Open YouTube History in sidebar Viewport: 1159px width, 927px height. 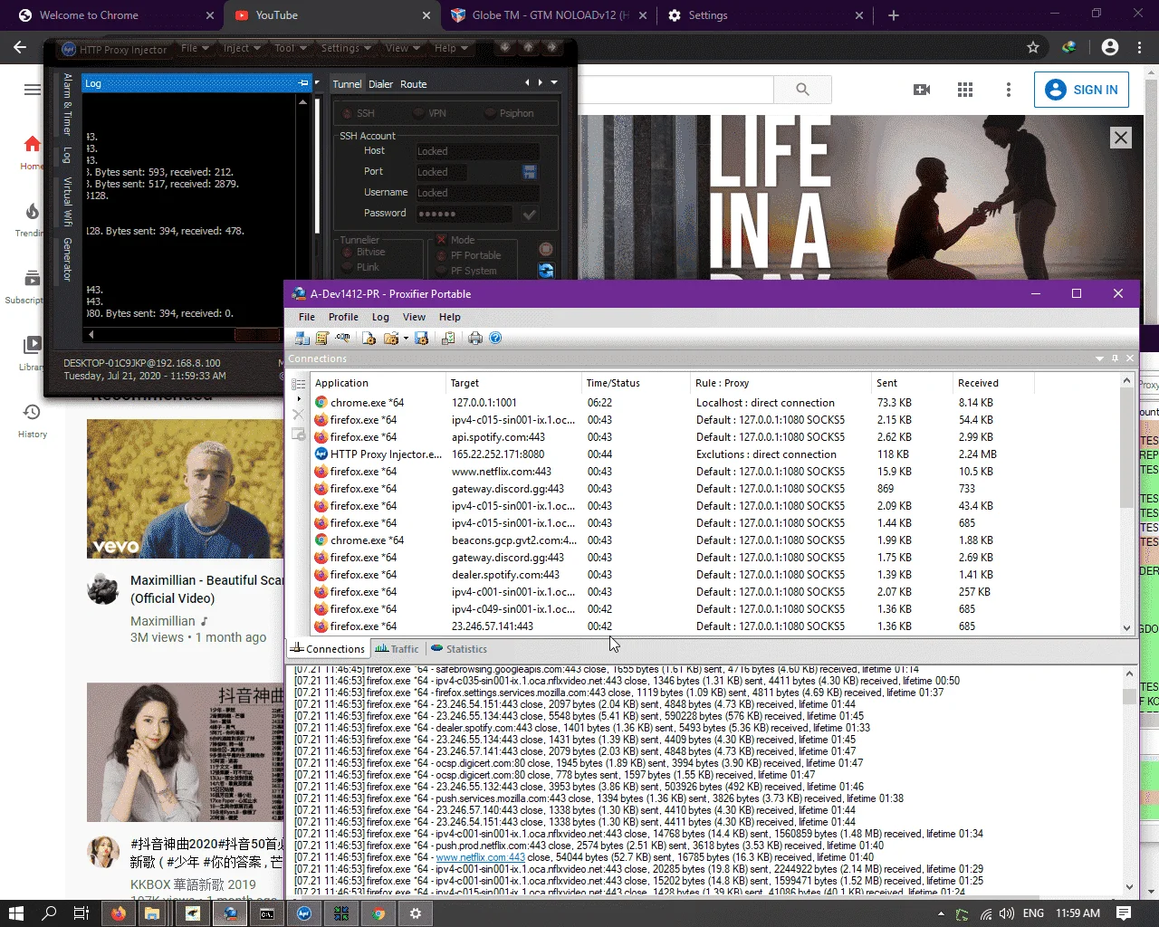click(x=33, y=421)
